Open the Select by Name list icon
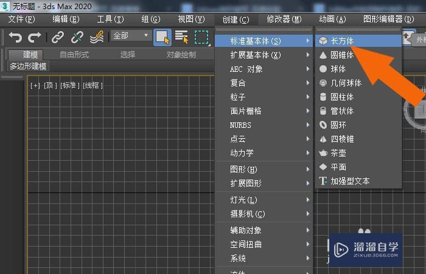426x274 pixels. pos(182,37)
